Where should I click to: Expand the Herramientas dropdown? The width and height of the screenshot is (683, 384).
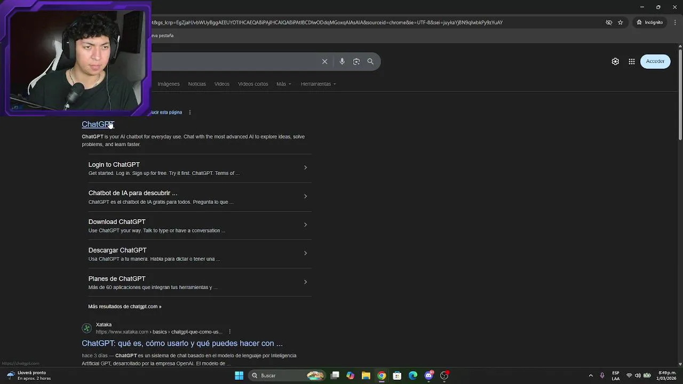[318, 84]
